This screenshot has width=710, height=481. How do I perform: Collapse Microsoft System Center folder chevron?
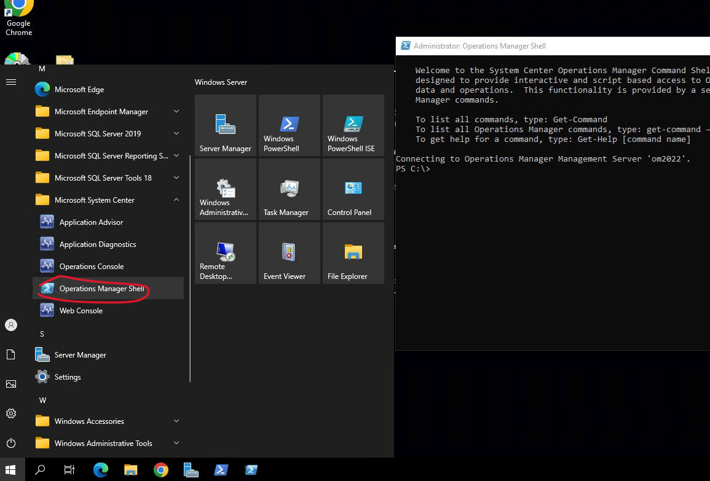176,200
